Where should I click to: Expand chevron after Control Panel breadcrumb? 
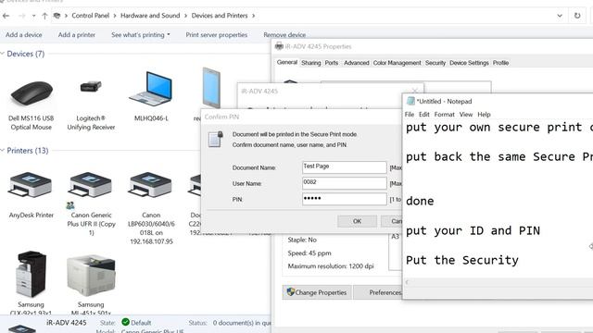115,16
